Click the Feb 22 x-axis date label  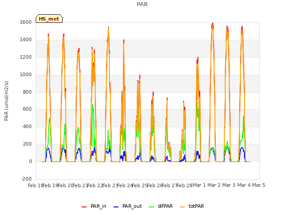95,185
